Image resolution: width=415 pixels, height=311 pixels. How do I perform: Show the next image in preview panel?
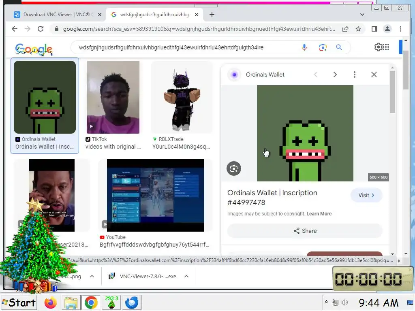click(x=335, y=75)
